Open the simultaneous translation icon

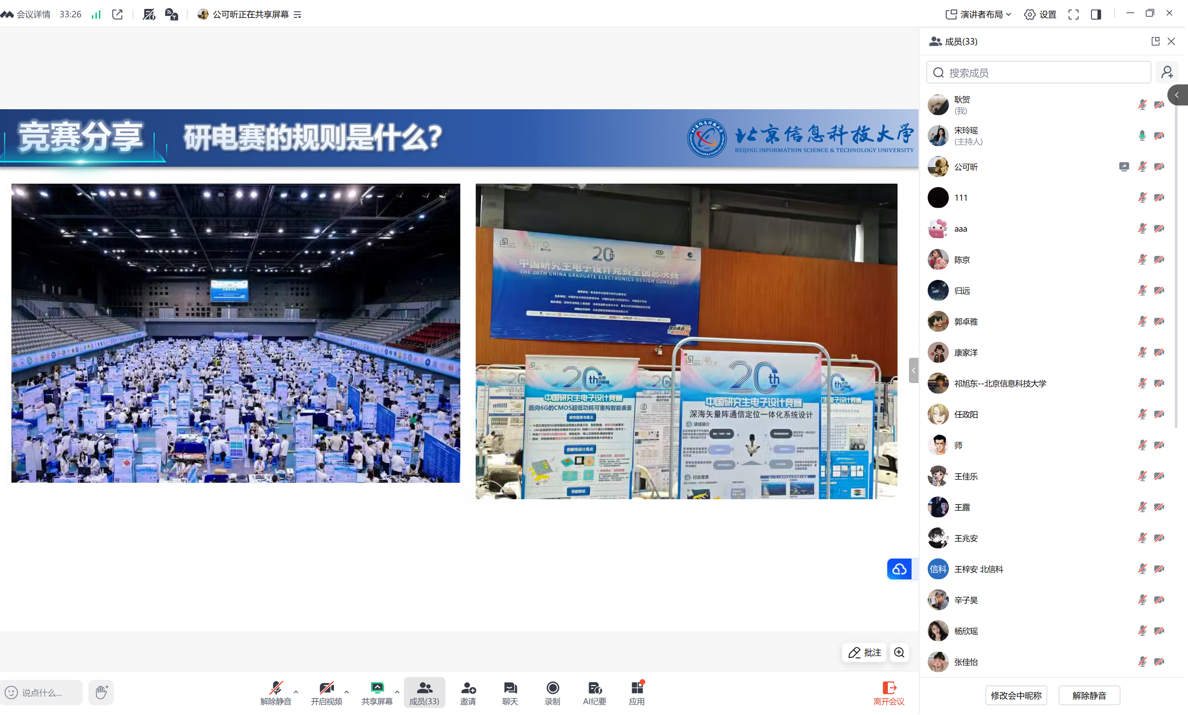click(172, 15)
